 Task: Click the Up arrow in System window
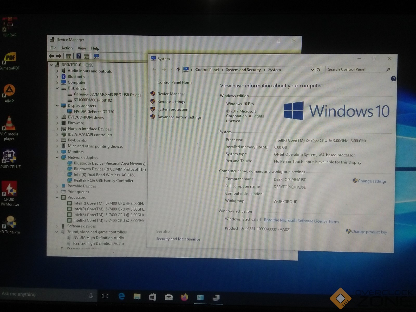click(178, 69)
